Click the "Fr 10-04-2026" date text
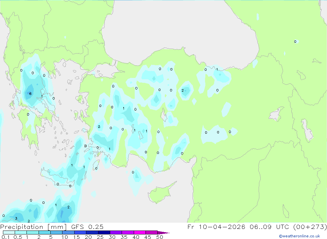Screen dimensions: 327x239 [216, 227]
